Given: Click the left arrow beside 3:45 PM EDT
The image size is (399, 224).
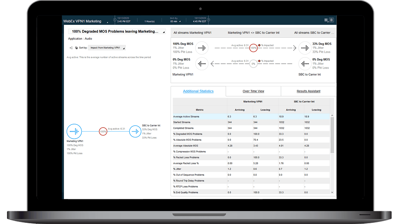Looking at the screenshot, I should click(x=115, y=20).
